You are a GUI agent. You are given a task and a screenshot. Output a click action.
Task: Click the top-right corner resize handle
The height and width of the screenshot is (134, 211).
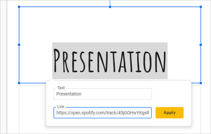pyautogui.click(x=201, y=7)
